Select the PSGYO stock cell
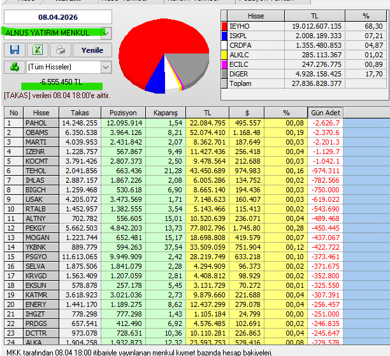Image resolution: width=390 pixels, height=356 pixels. click(41, 257)
